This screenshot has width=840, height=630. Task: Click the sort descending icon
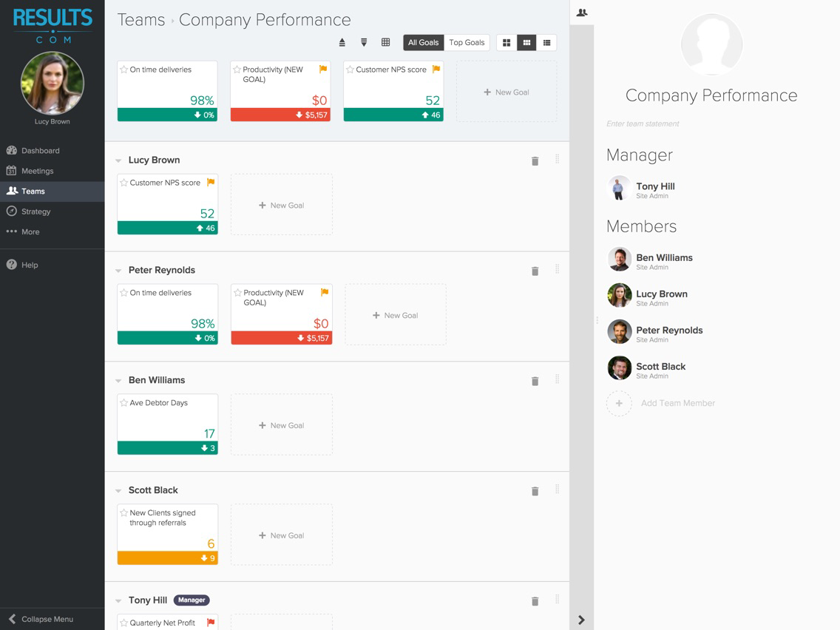click(364, 43)
